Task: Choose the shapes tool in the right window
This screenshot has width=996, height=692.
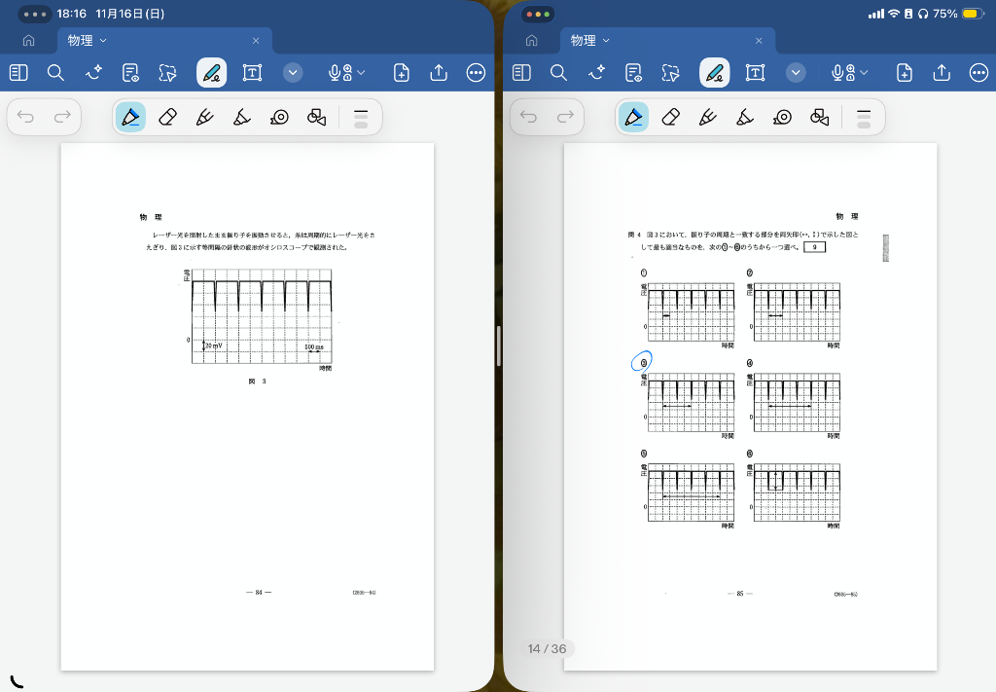Action: click(x=819, y=117)
